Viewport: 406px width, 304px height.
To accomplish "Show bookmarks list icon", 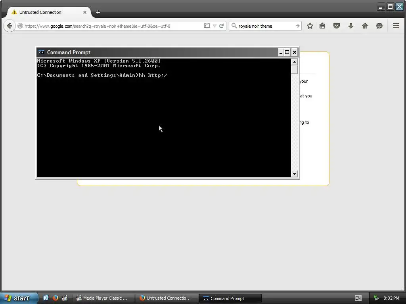I will coord(322,26).
